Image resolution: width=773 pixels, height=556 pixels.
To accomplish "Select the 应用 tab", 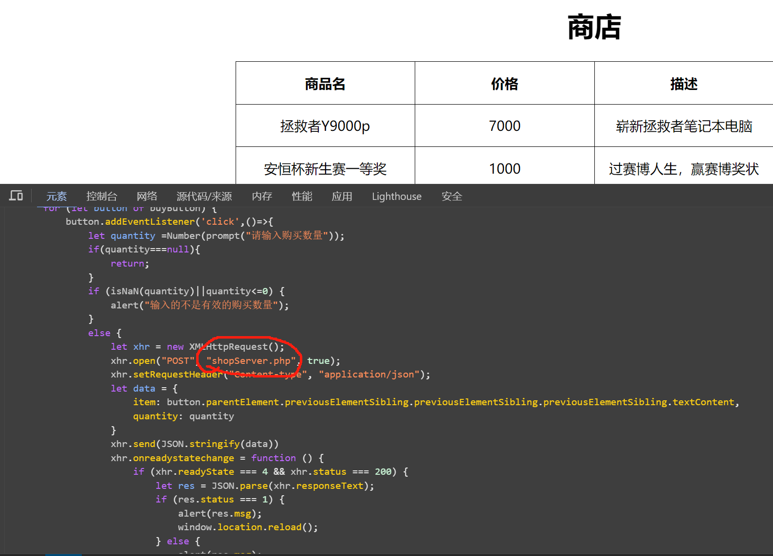I will coord(342,197).
